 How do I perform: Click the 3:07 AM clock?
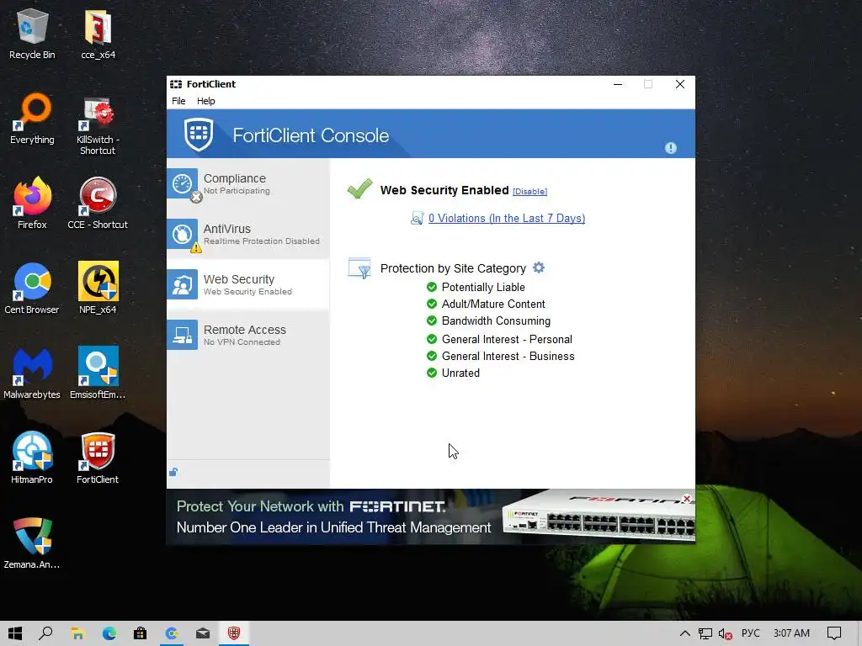click(791, 633)
